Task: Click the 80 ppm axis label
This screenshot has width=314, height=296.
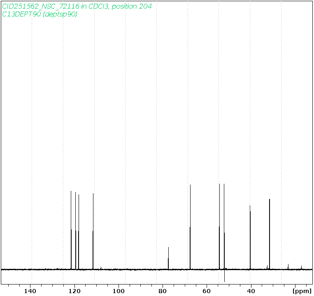Action: coord(163,291)
